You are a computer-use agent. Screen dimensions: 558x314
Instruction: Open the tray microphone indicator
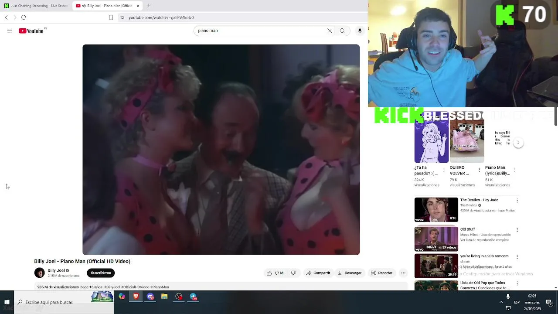point(508,296)
